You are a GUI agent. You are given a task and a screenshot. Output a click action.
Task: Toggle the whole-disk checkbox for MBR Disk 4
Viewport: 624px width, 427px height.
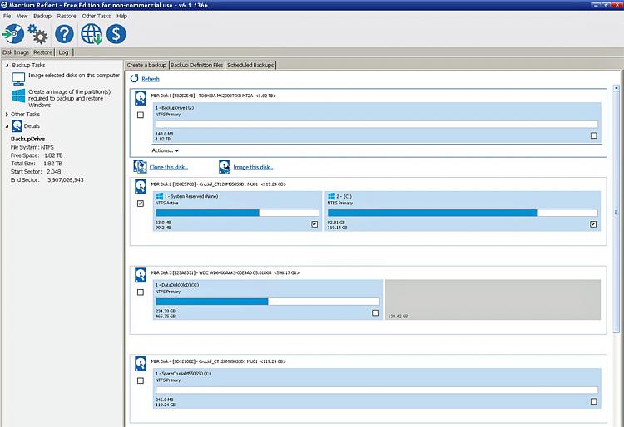coord(141,380)
